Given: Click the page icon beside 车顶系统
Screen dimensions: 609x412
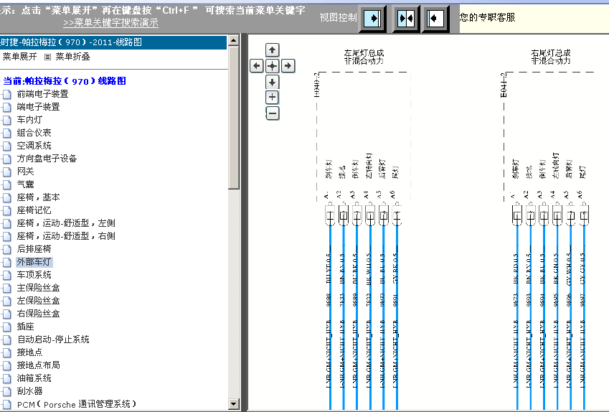Looking at the screenshot, I should (x=7, y=275).
